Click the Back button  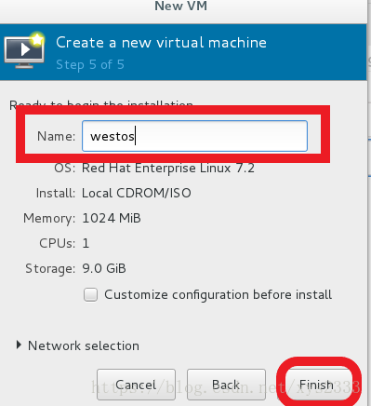[226, 385]
